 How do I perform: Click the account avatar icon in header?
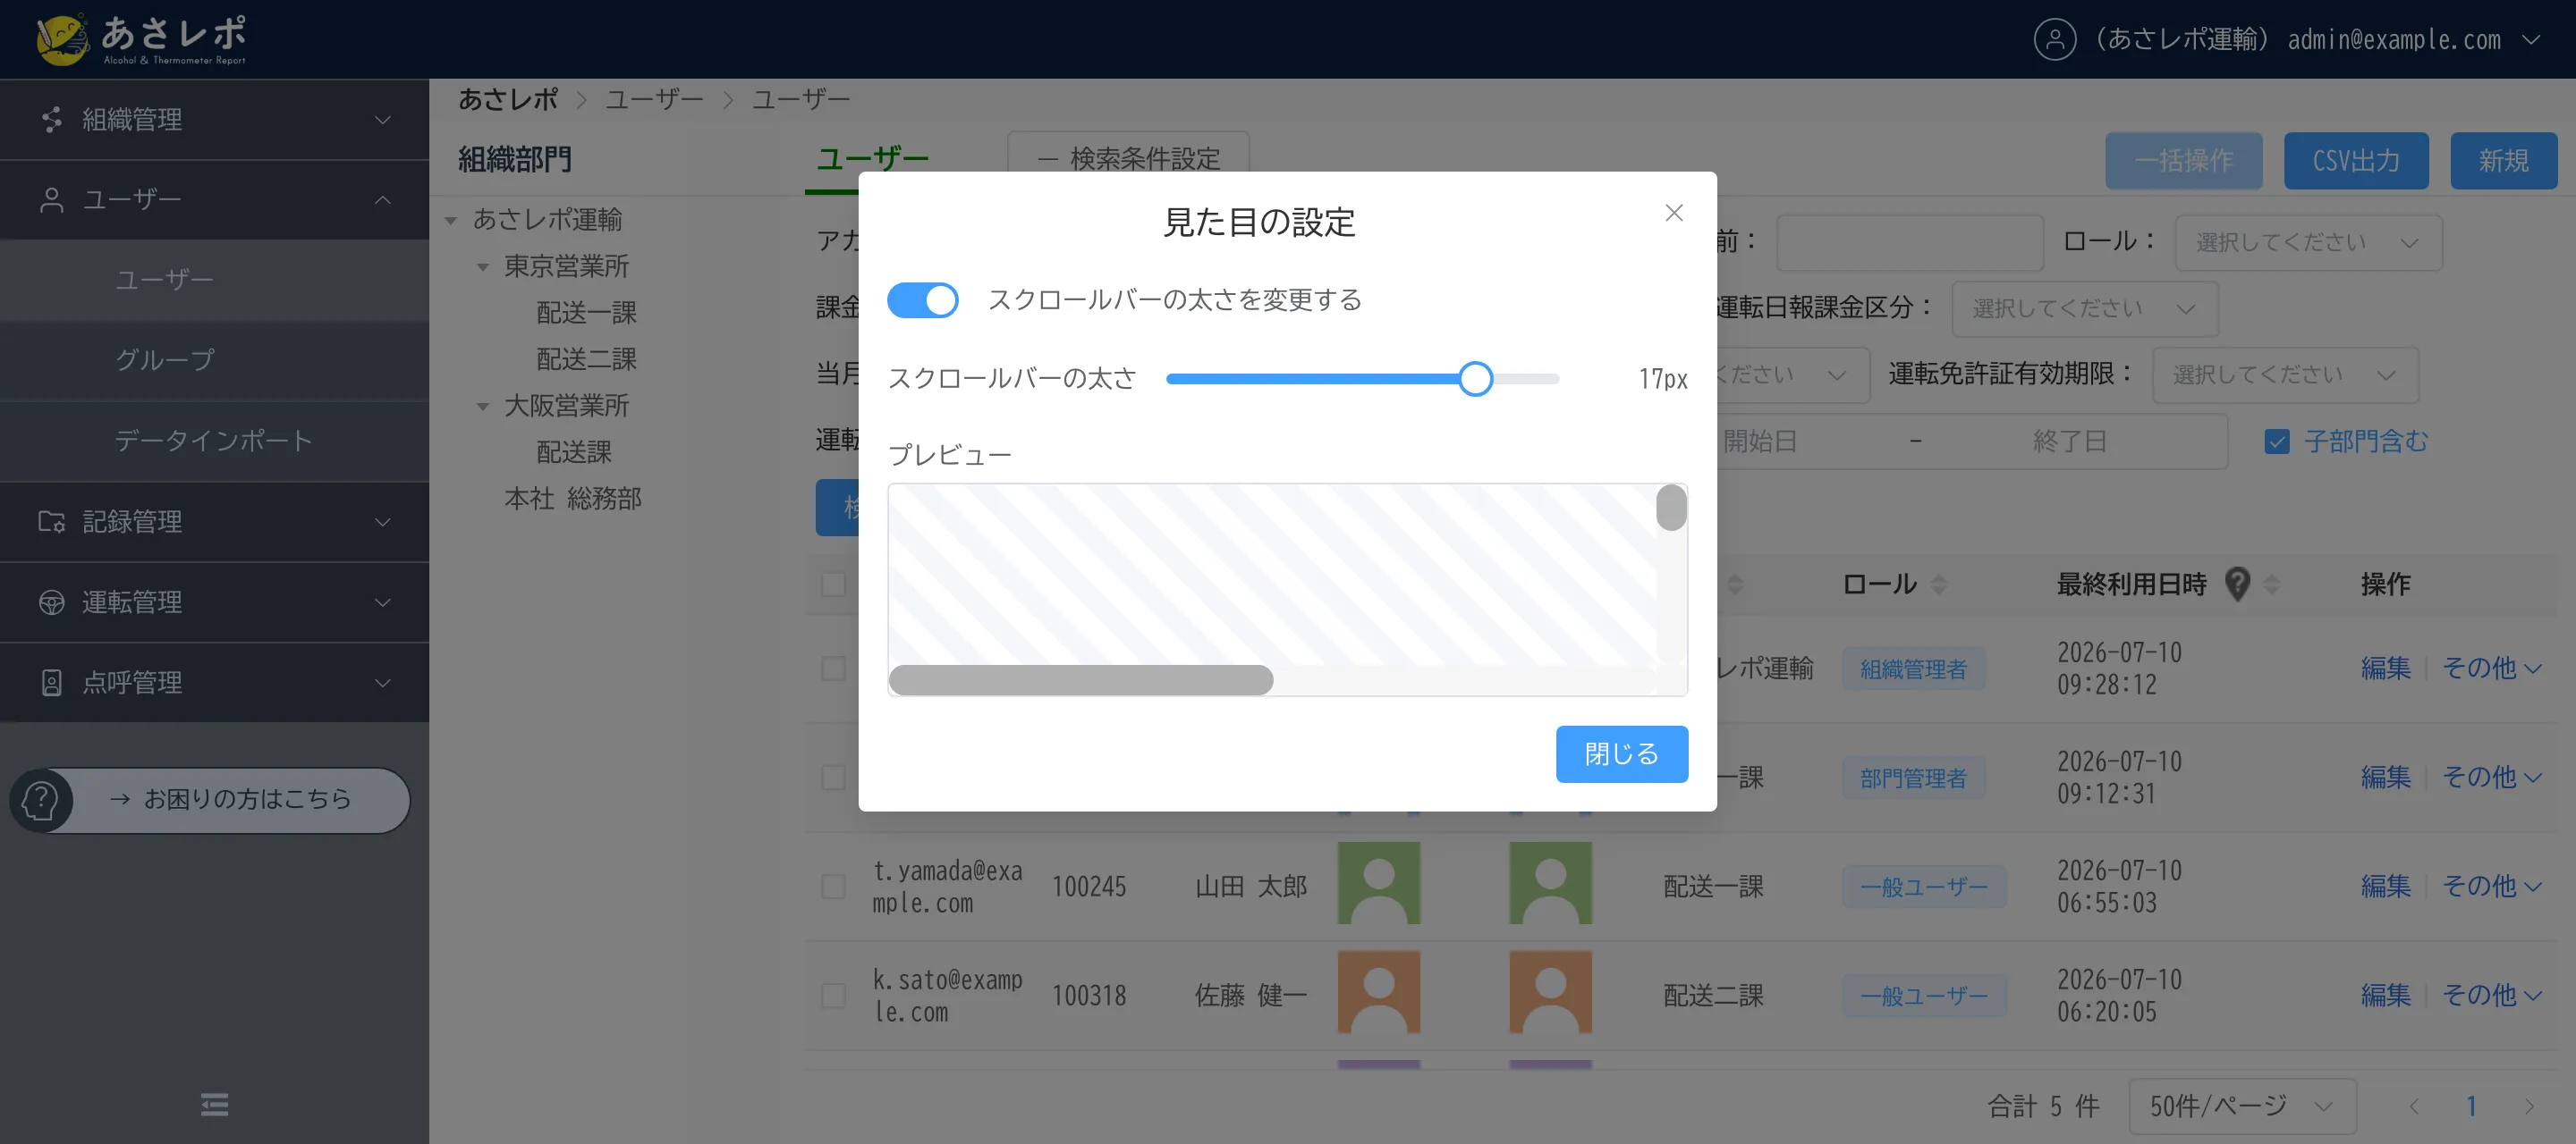click(2054, 40)
